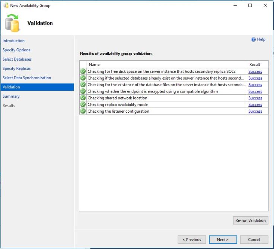The width and height of the screenshot is (274, 249).
Task: Open the Select Databases step
Action: click(17, 59)
